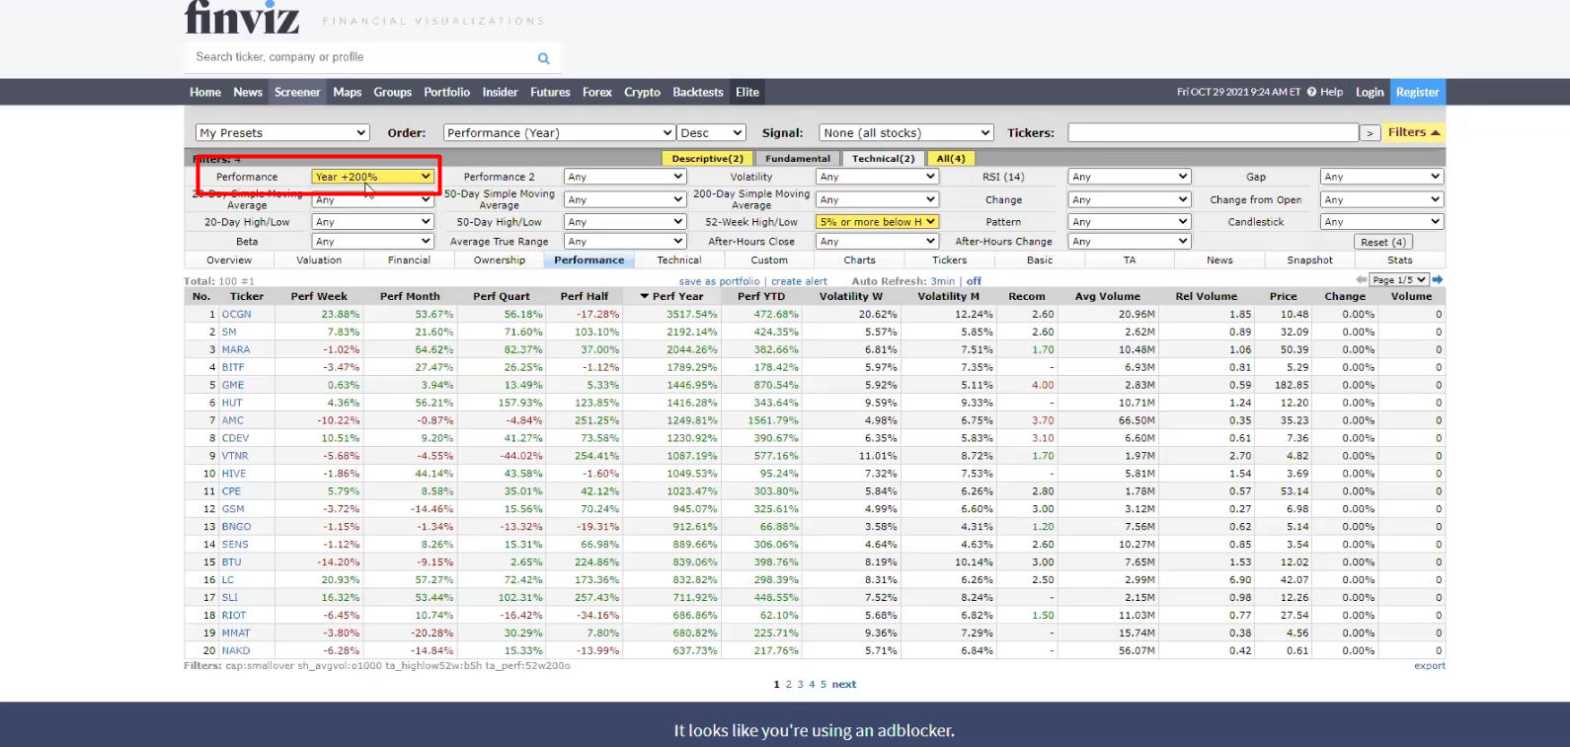The width and height of the screenshot is (1570, 747).
Task: Open the Page 1/5 selector dropdown
Action: [1399, 280]
